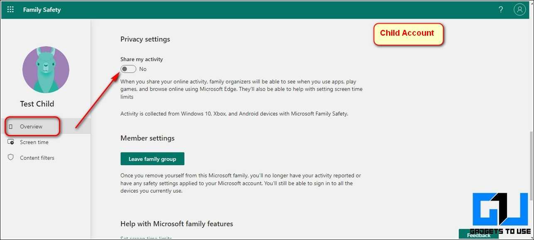The height and width of the screenshot is (240, 534).
Task: Click the Content filters shield icon
Action: 11,158
